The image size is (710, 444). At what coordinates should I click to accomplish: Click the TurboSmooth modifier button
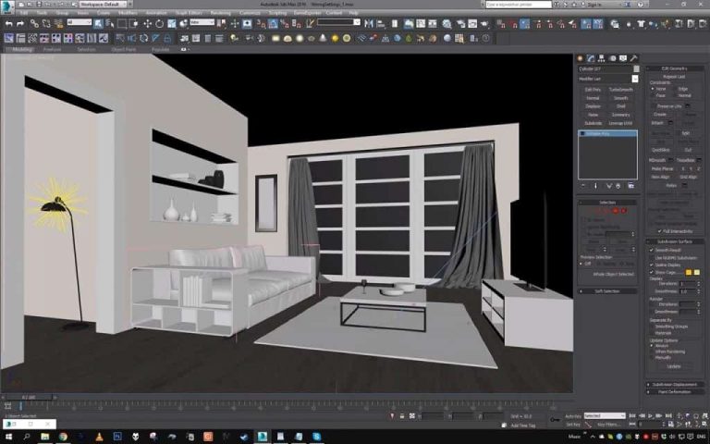[x=621, y=90]
